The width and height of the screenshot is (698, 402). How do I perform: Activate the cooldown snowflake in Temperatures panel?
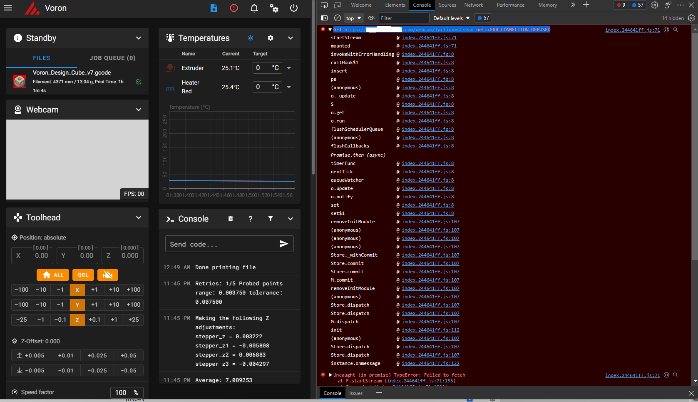coord(251,38)
